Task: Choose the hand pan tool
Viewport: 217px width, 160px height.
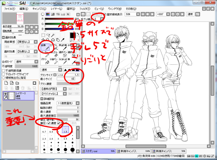Action: [x=58, y=40]
